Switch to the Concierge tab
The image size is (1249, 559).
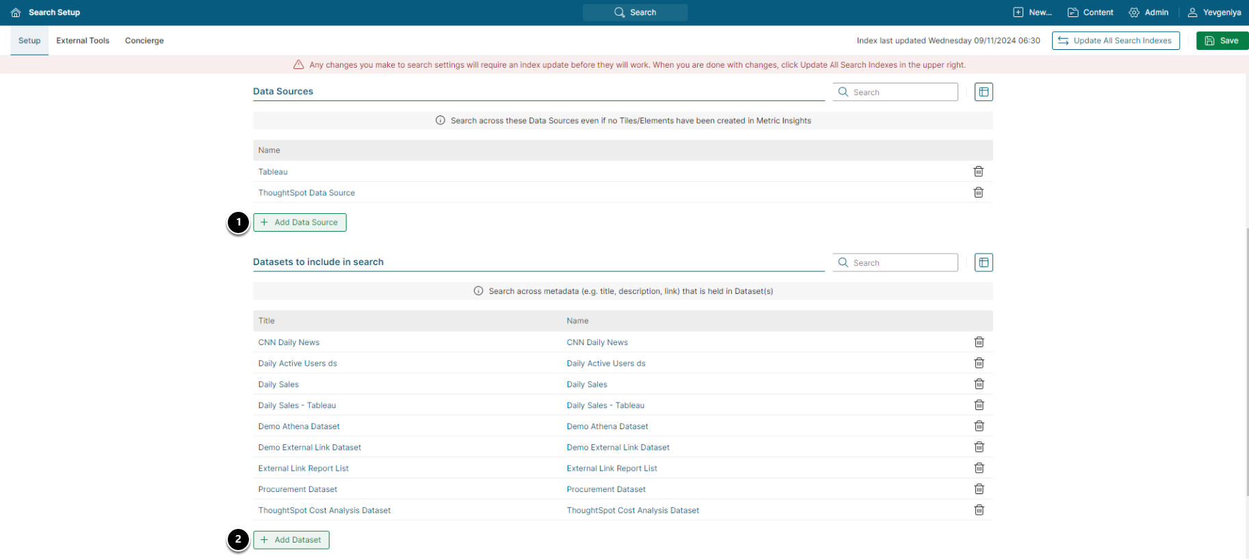[x=144, y=40]
